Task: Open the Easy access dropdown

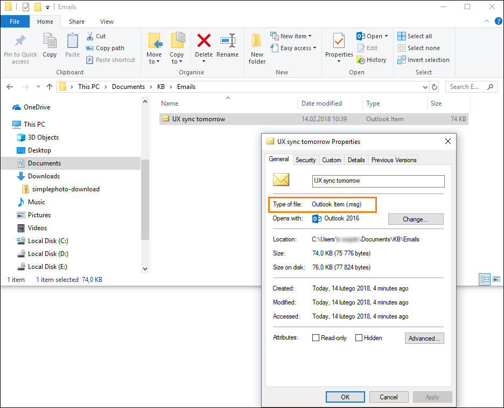Action: point(314,48)
